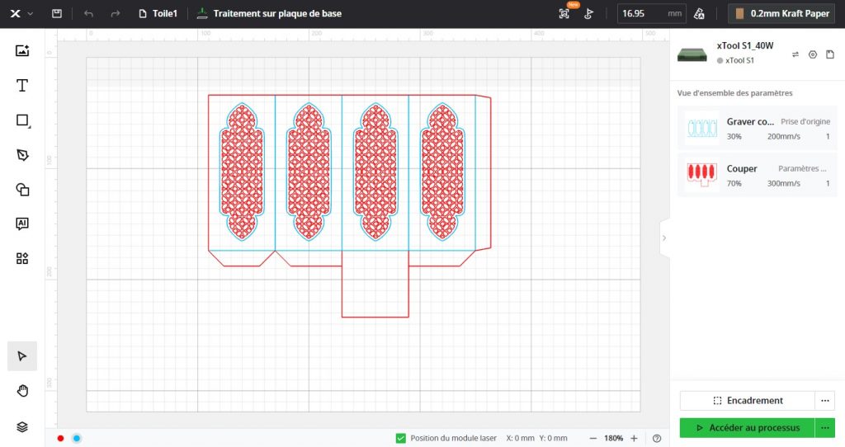
Task: Open the Layers panel icon
Action: [x=22, y=426]
